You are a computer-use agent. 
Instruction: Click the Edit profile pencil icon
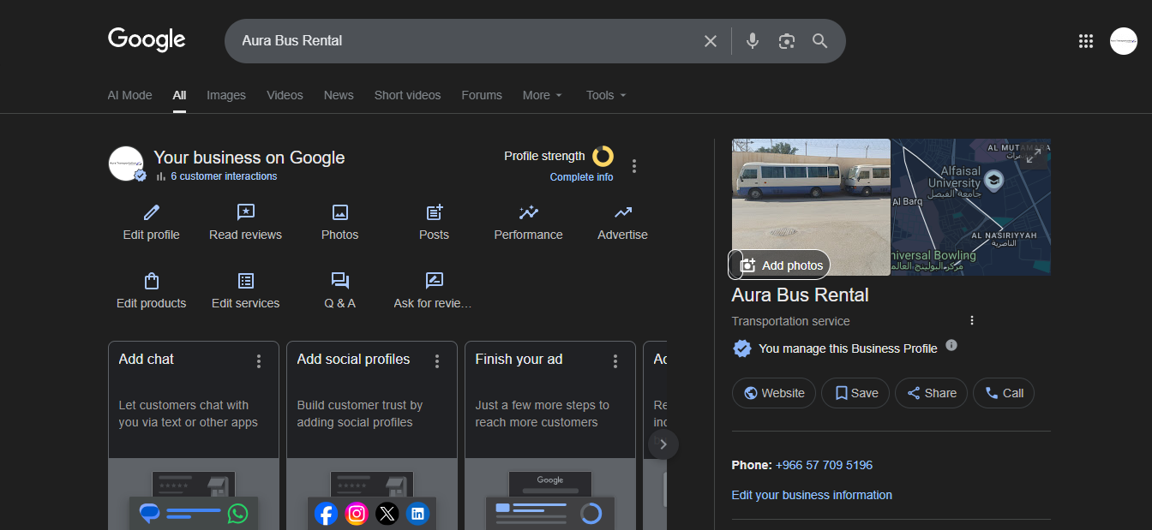152,212
